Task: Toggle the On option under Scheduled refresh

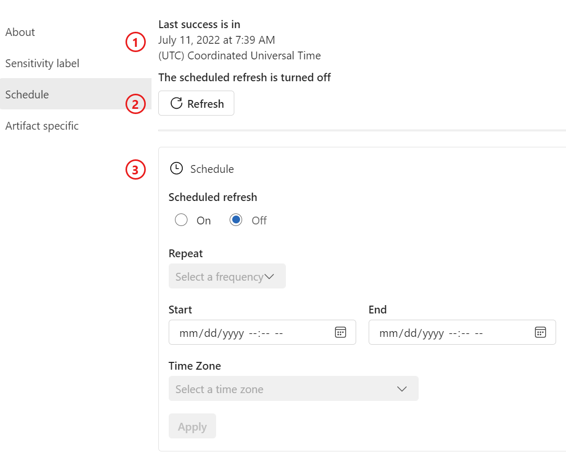Action: pyautogui.click(x=181, y=220)
